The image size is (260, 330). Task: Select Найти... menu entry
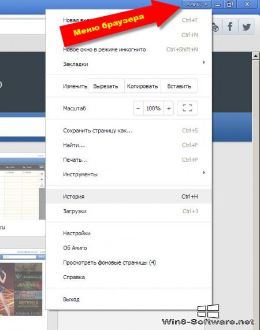coord(129,145)
